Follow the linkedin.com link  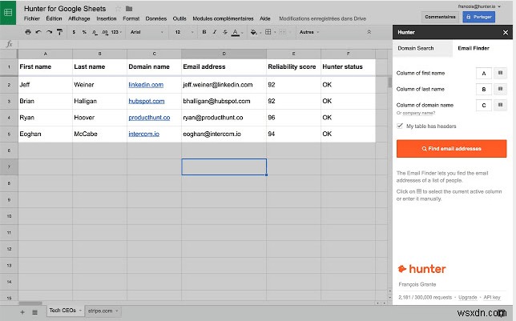[x=146, y=85]
